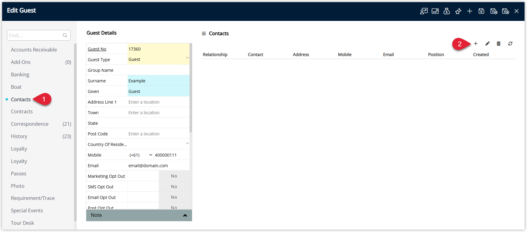Open Add-Ons section
The width and height of the screenshot is (527, 232).
[21, 62]
